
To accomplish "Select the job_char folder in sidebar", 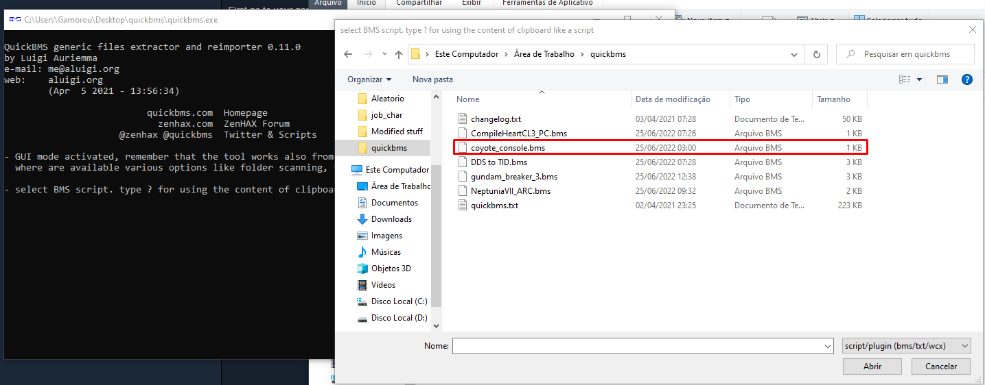I will coord(386,115).
